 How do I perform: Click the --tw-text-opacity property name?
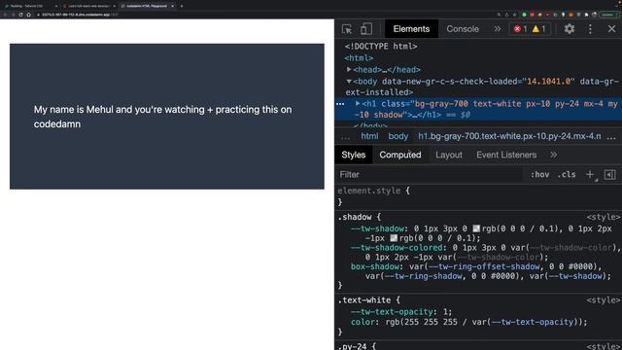point(392,312)
